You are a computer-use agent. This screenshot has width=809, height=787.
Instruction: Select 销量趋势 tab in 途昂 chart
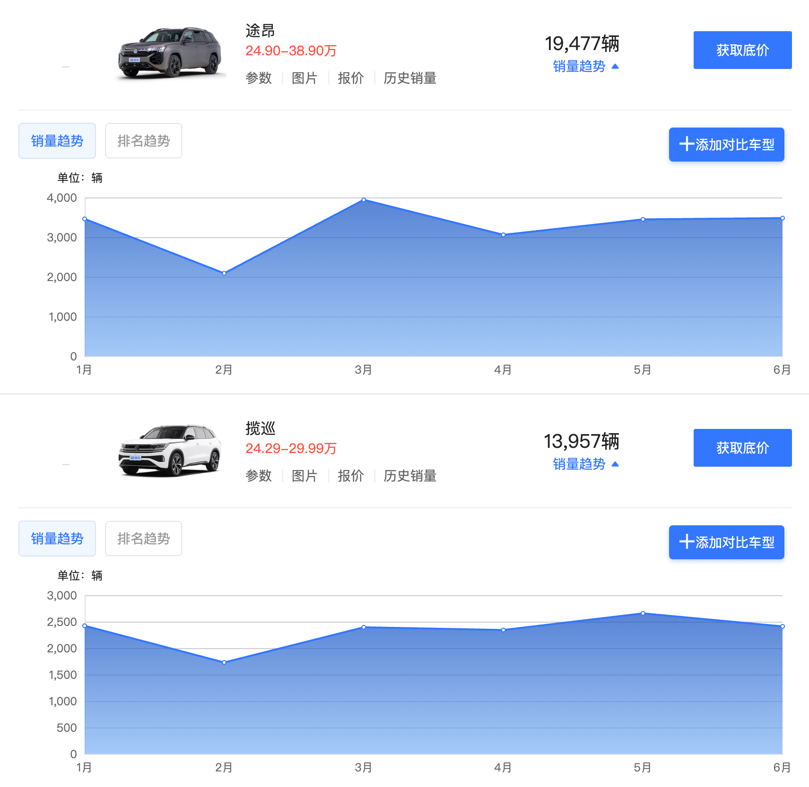[57, 141]
